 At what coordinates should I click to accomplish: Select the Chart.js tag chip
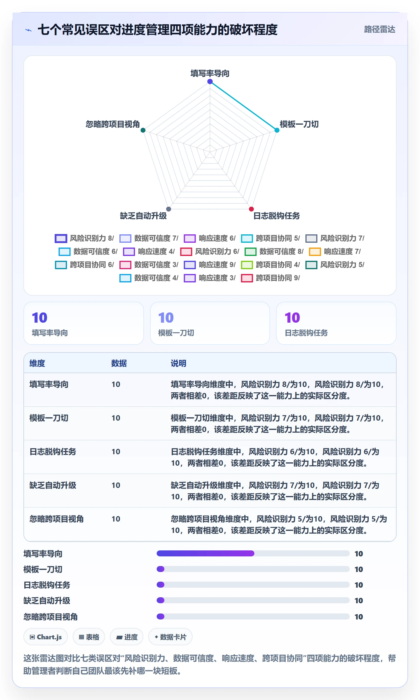pyautogui.click(x=46, y=637)
